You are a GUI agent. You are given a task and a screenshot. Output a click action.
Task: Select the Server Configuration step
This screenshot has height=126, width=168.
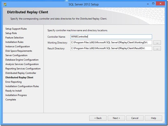coord(16,55)
